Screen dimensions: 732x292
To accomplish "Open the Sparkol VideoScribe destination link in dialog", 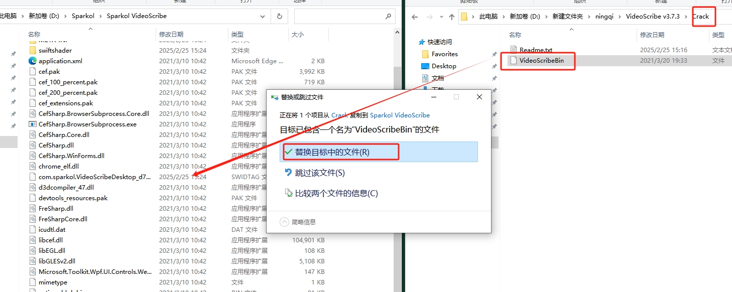I will pyautogui.click(x=400, y=115).
